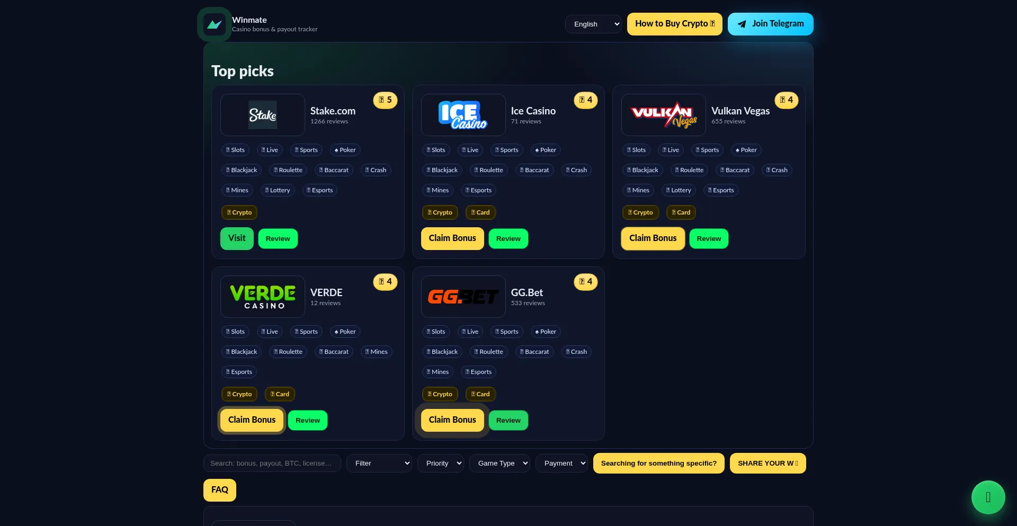The image size is (1017, 526).
Task: Claim the VERDE casino bonus
Action: pyautogui.click(x=252, y=420)
